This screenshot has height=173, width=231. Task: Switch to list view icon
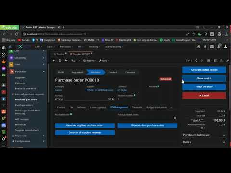point(209,61)
